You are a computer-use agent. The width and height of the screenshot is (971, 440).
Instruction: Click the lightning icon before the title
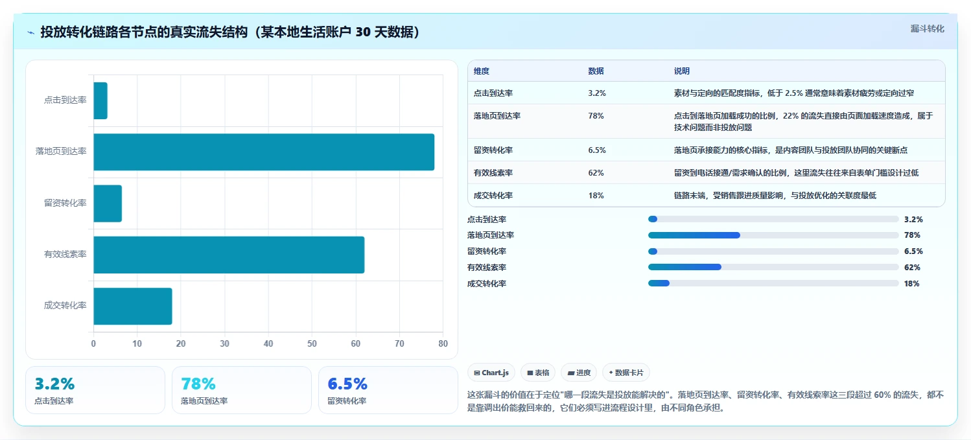click(30, 32)
